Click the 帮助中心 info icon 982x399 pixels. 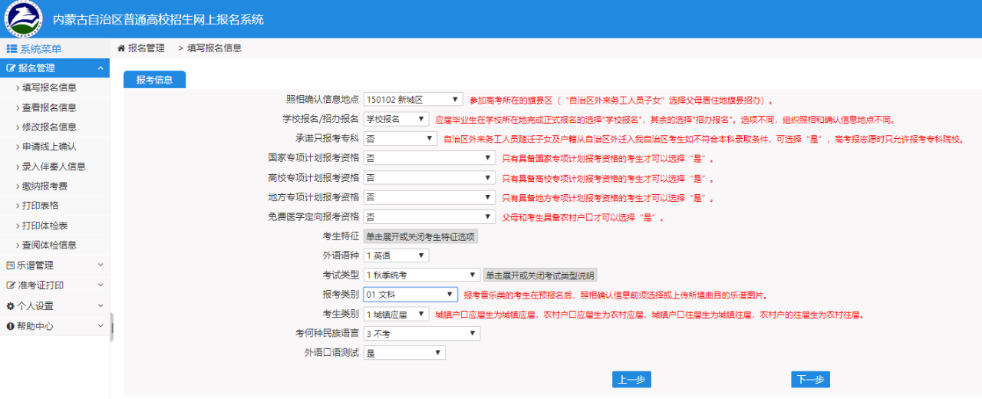coord(11,326)
